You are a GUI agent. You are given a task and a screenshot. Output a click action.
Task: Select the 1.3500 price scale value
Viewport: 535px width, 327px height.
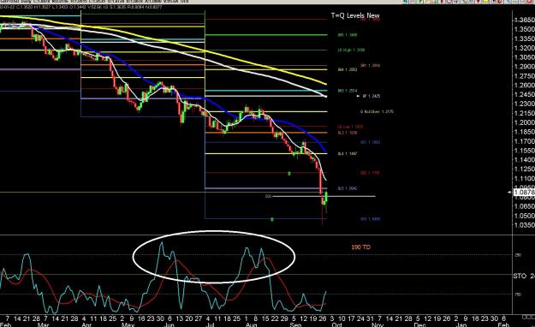tap(525, 29)
